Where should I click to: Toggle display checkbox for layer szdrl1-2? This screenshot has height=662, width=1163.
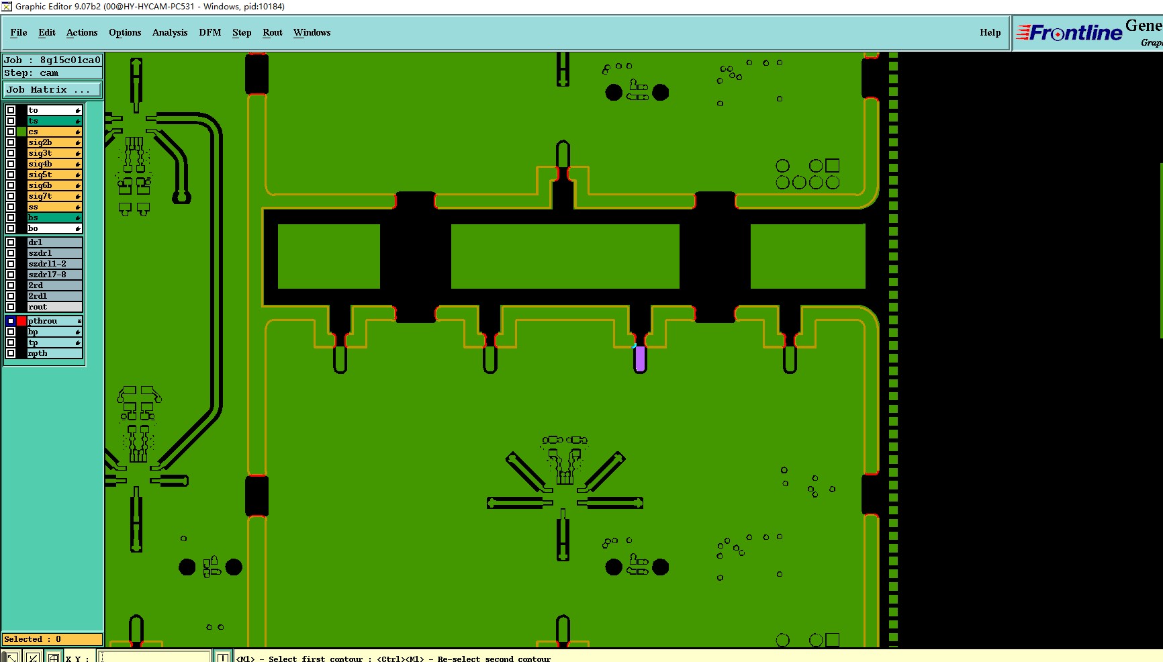(x=11, y=264)
